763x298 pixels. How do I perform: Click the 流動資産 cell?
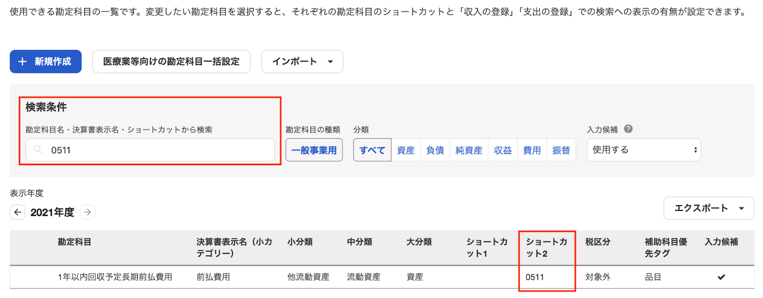(363, 277)
